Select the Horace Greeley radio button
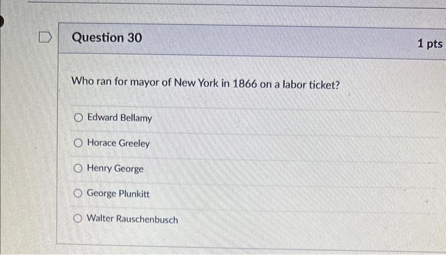446x255 pixels. 78,143
